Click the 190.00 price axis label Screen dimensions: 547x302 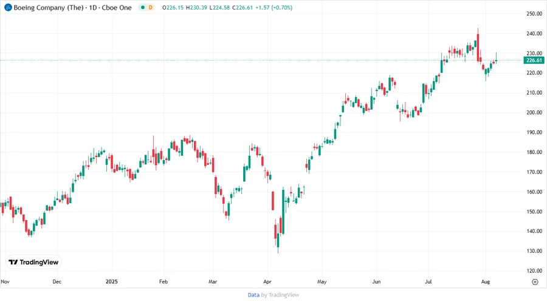coord(534,132)
